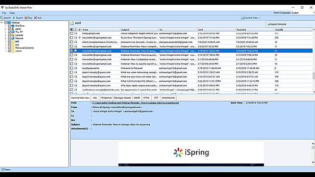Switch to RTF tab
Screen dimensions: 315x177
(x=156, y=98)
